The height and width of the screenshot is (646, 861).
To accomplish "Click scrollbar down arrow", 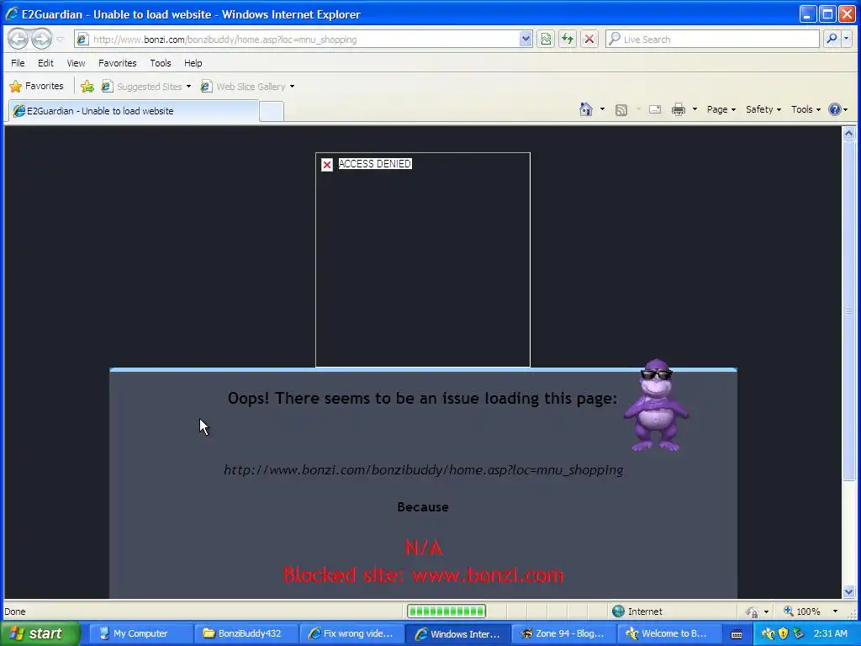I will tap(848, 591).
